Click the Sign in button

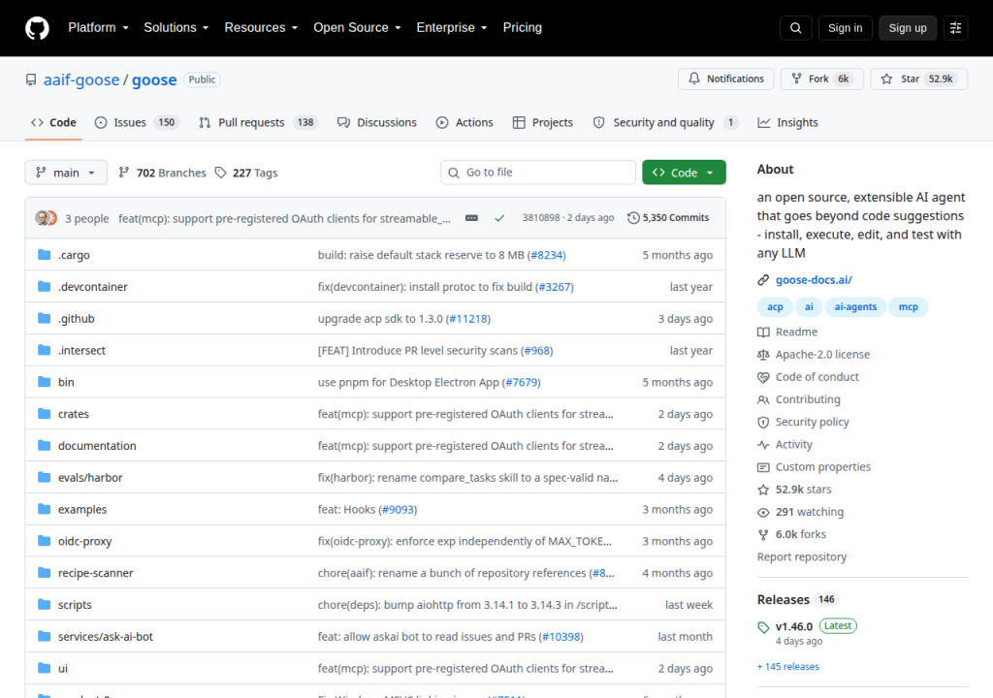click(x=845, y=28)
